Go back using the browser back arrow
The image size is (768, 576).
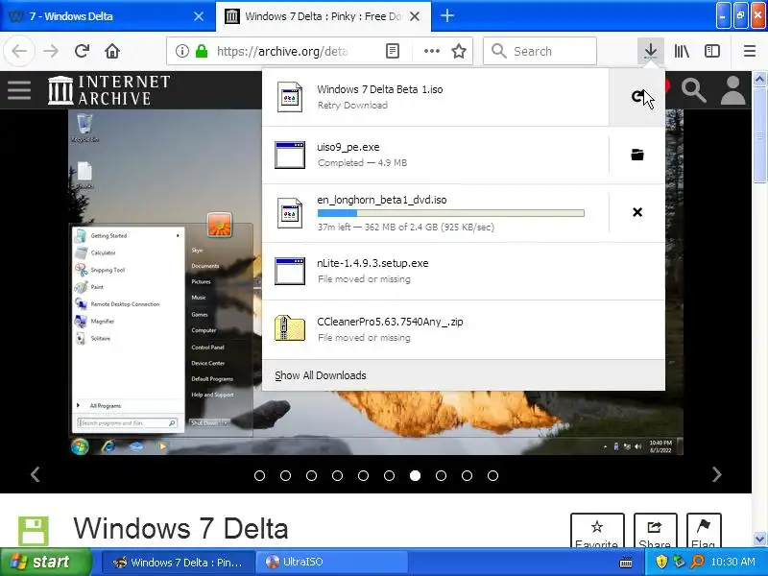click(x=19, y=51)
